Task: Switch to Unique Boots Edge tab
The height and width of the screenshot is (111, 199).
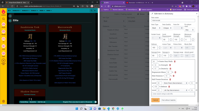Action: [x=17, y=2]
